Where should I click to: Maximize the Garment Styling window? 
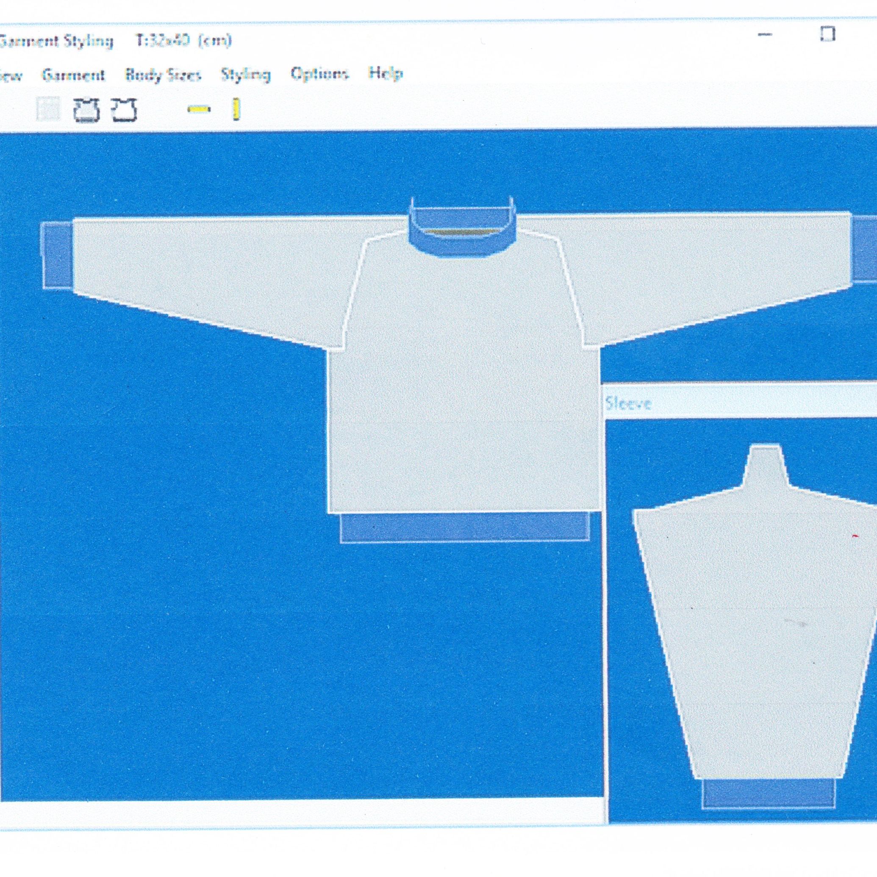tap(828, 34)
